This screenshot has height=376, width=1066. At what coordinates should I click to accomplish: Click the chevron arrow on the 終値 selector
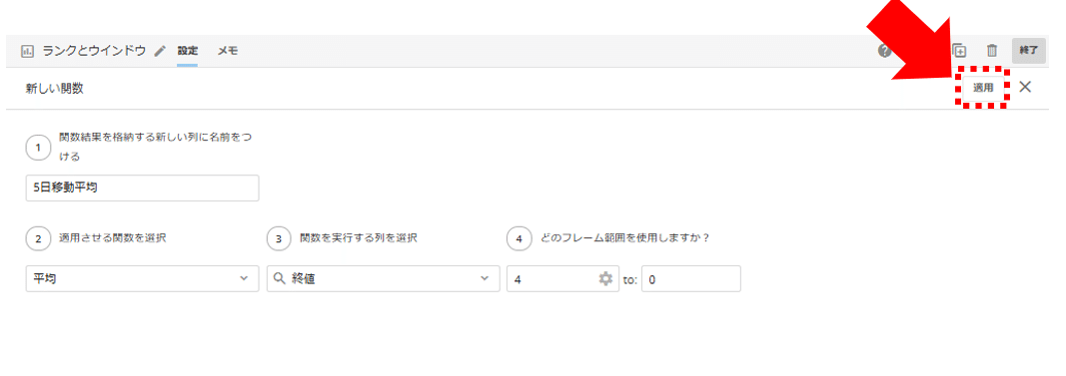(485, 279)
